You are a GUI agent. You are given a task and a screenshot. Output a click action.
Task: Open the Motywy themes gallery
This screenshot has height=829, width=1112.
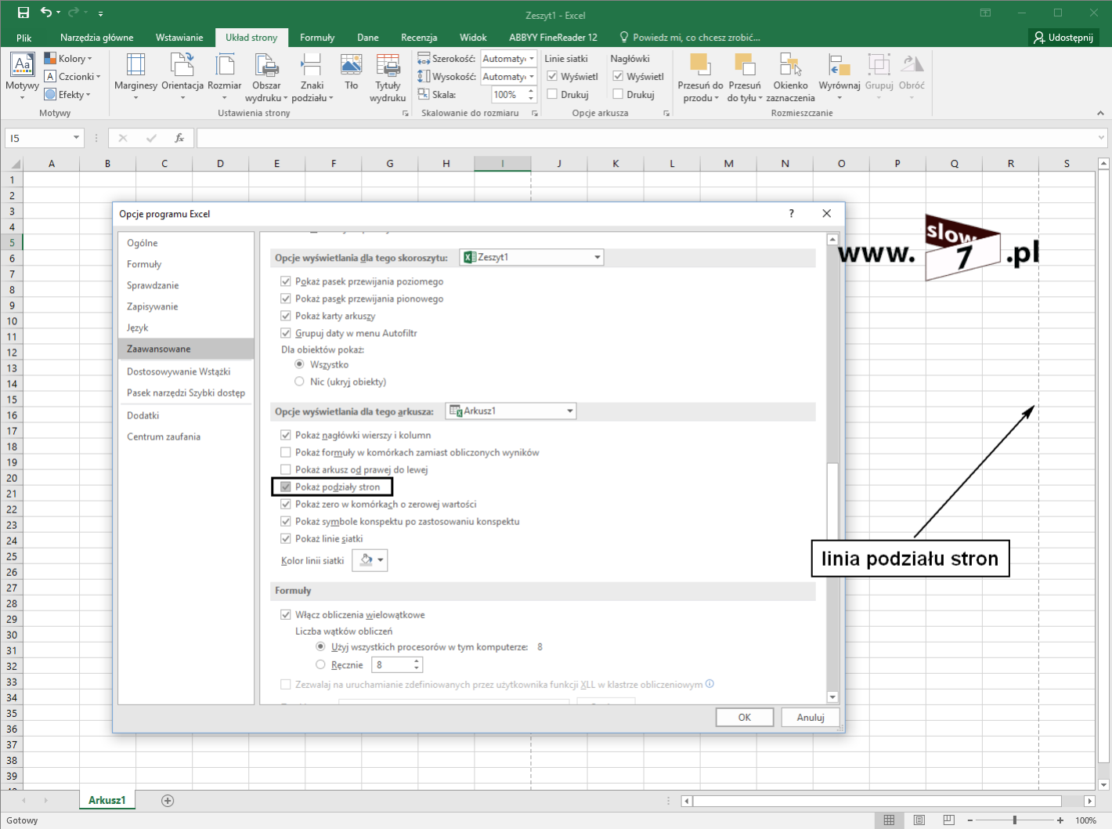22,76
